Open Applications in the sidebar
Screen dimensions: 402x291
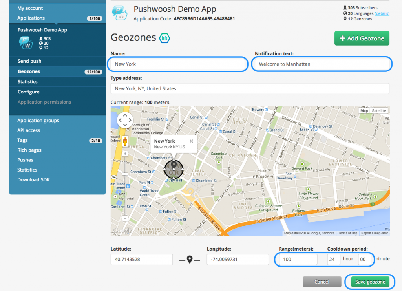31,18
